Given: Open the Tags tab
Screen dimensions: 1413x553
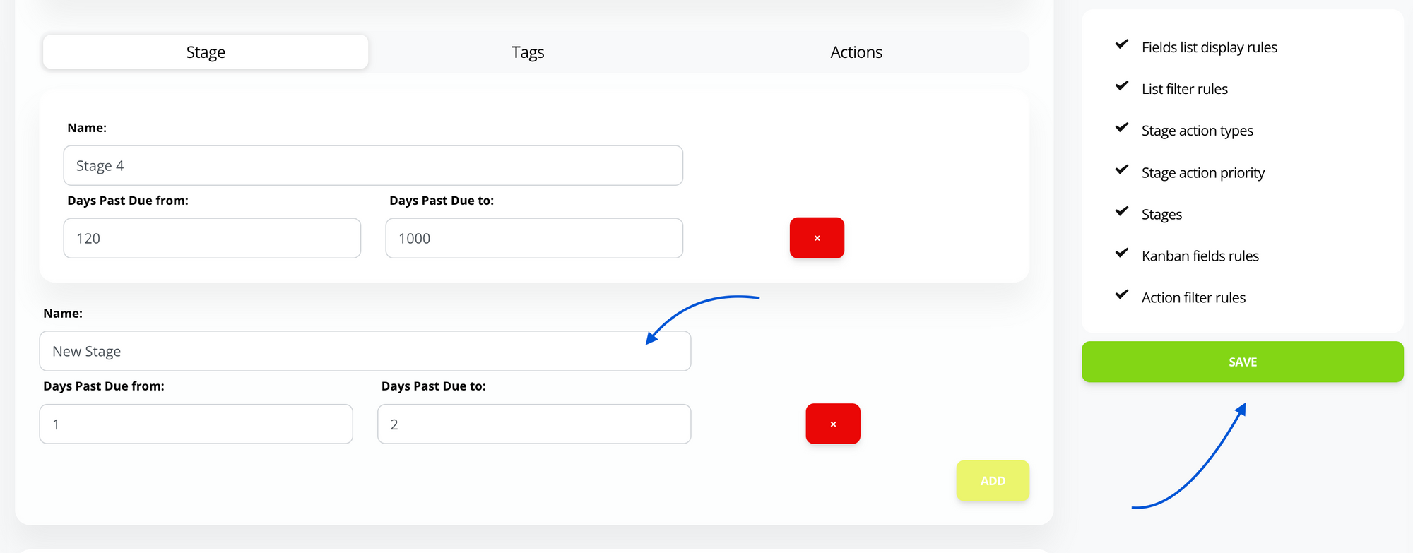Looking at the screenshot, I should click(528, 52).
